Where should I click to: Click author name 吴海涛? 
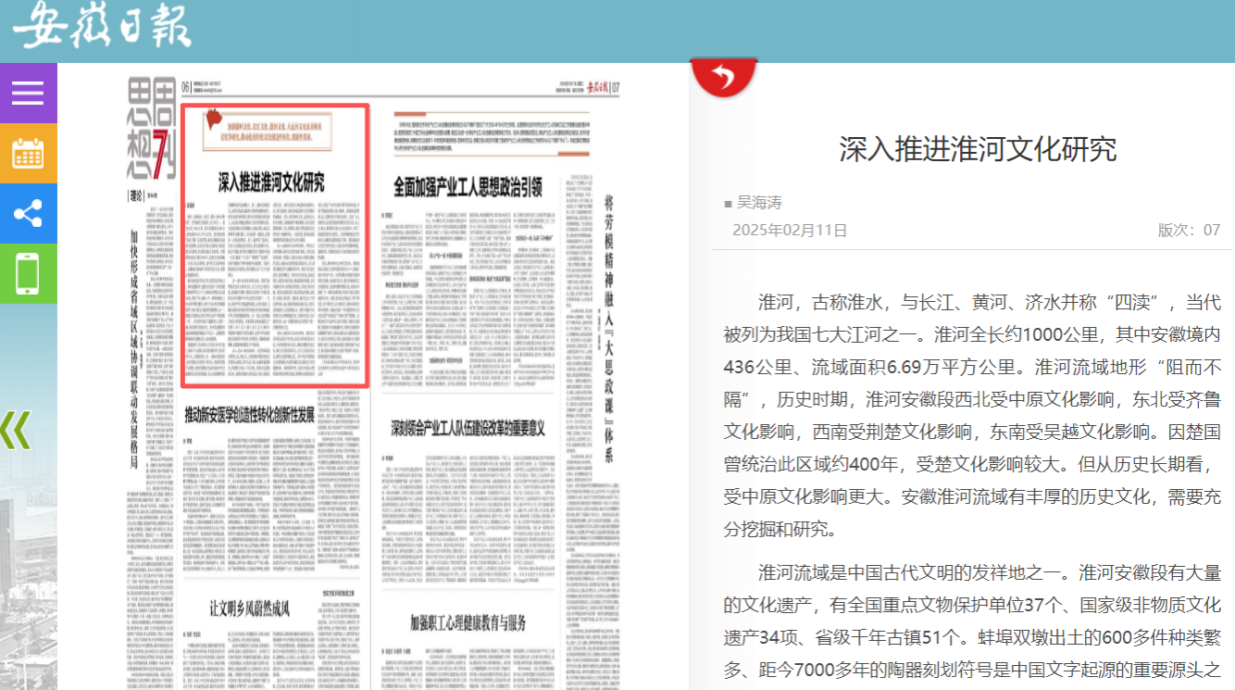coord(759,202)
